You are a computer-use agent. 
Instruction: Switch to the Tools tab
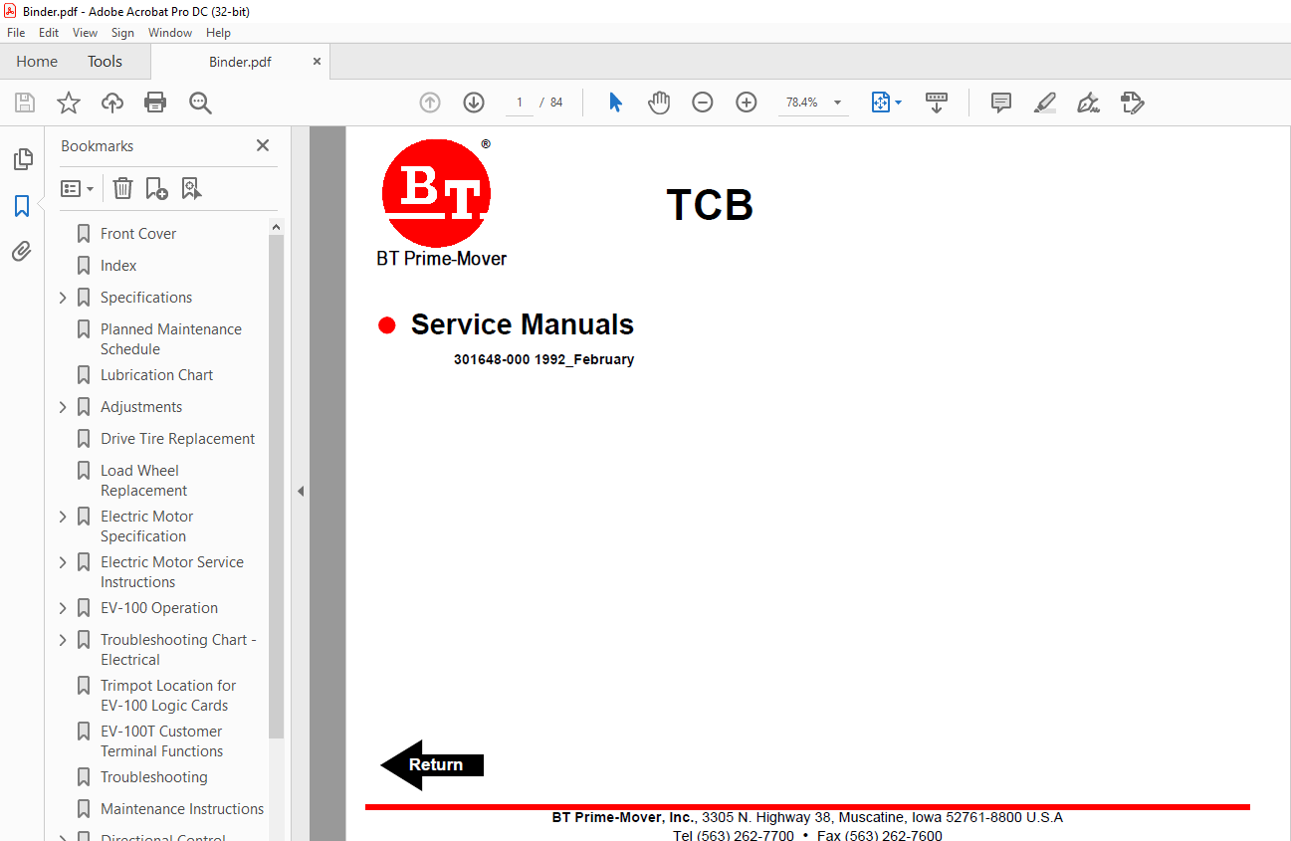105,62
